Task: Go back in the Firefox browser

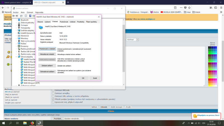Action: (x=3, y=8)
